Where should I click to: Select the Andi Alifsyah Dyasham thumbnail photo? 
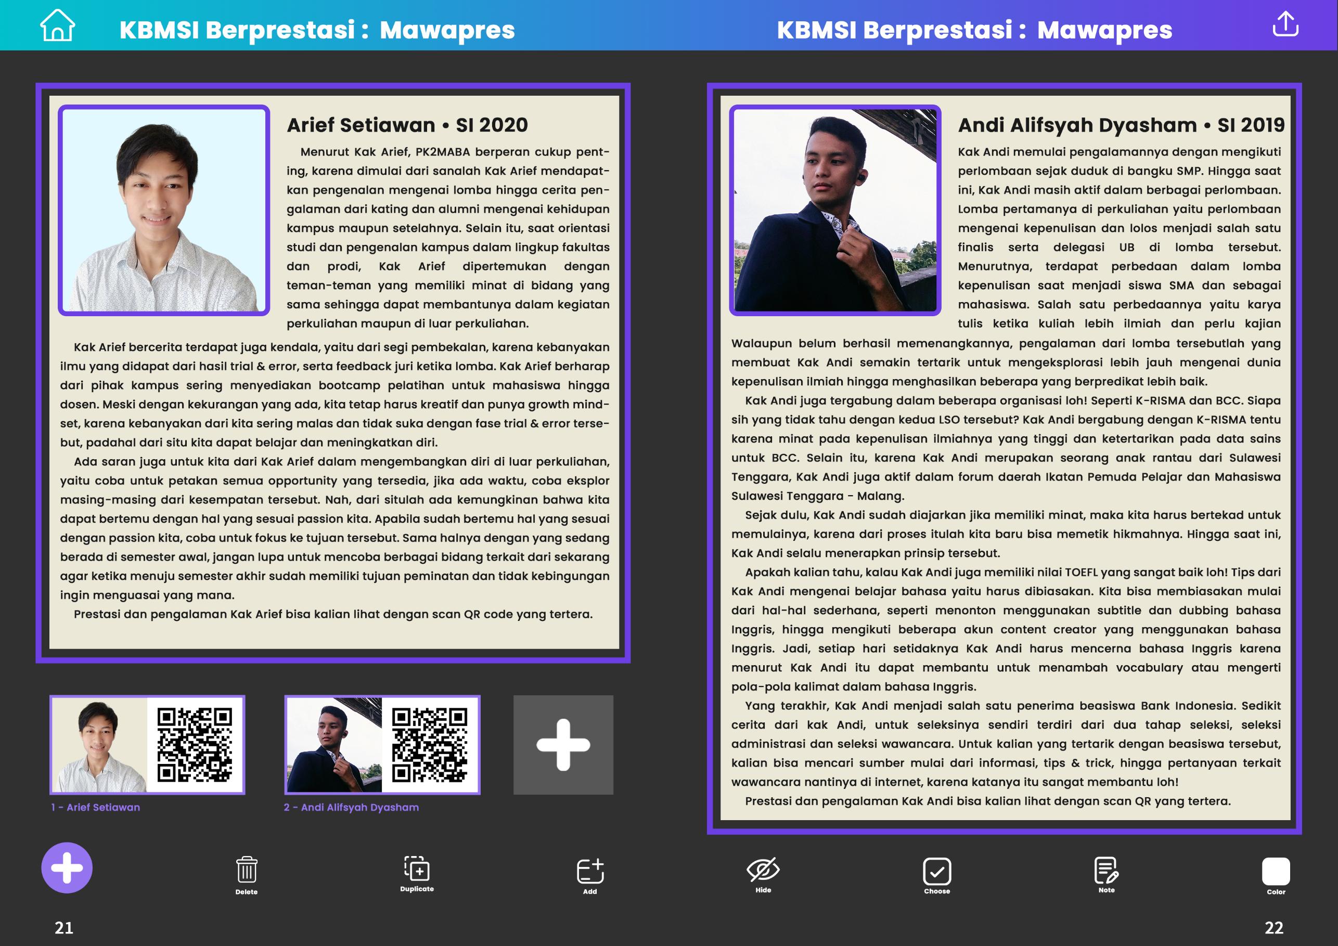(334, 745)
